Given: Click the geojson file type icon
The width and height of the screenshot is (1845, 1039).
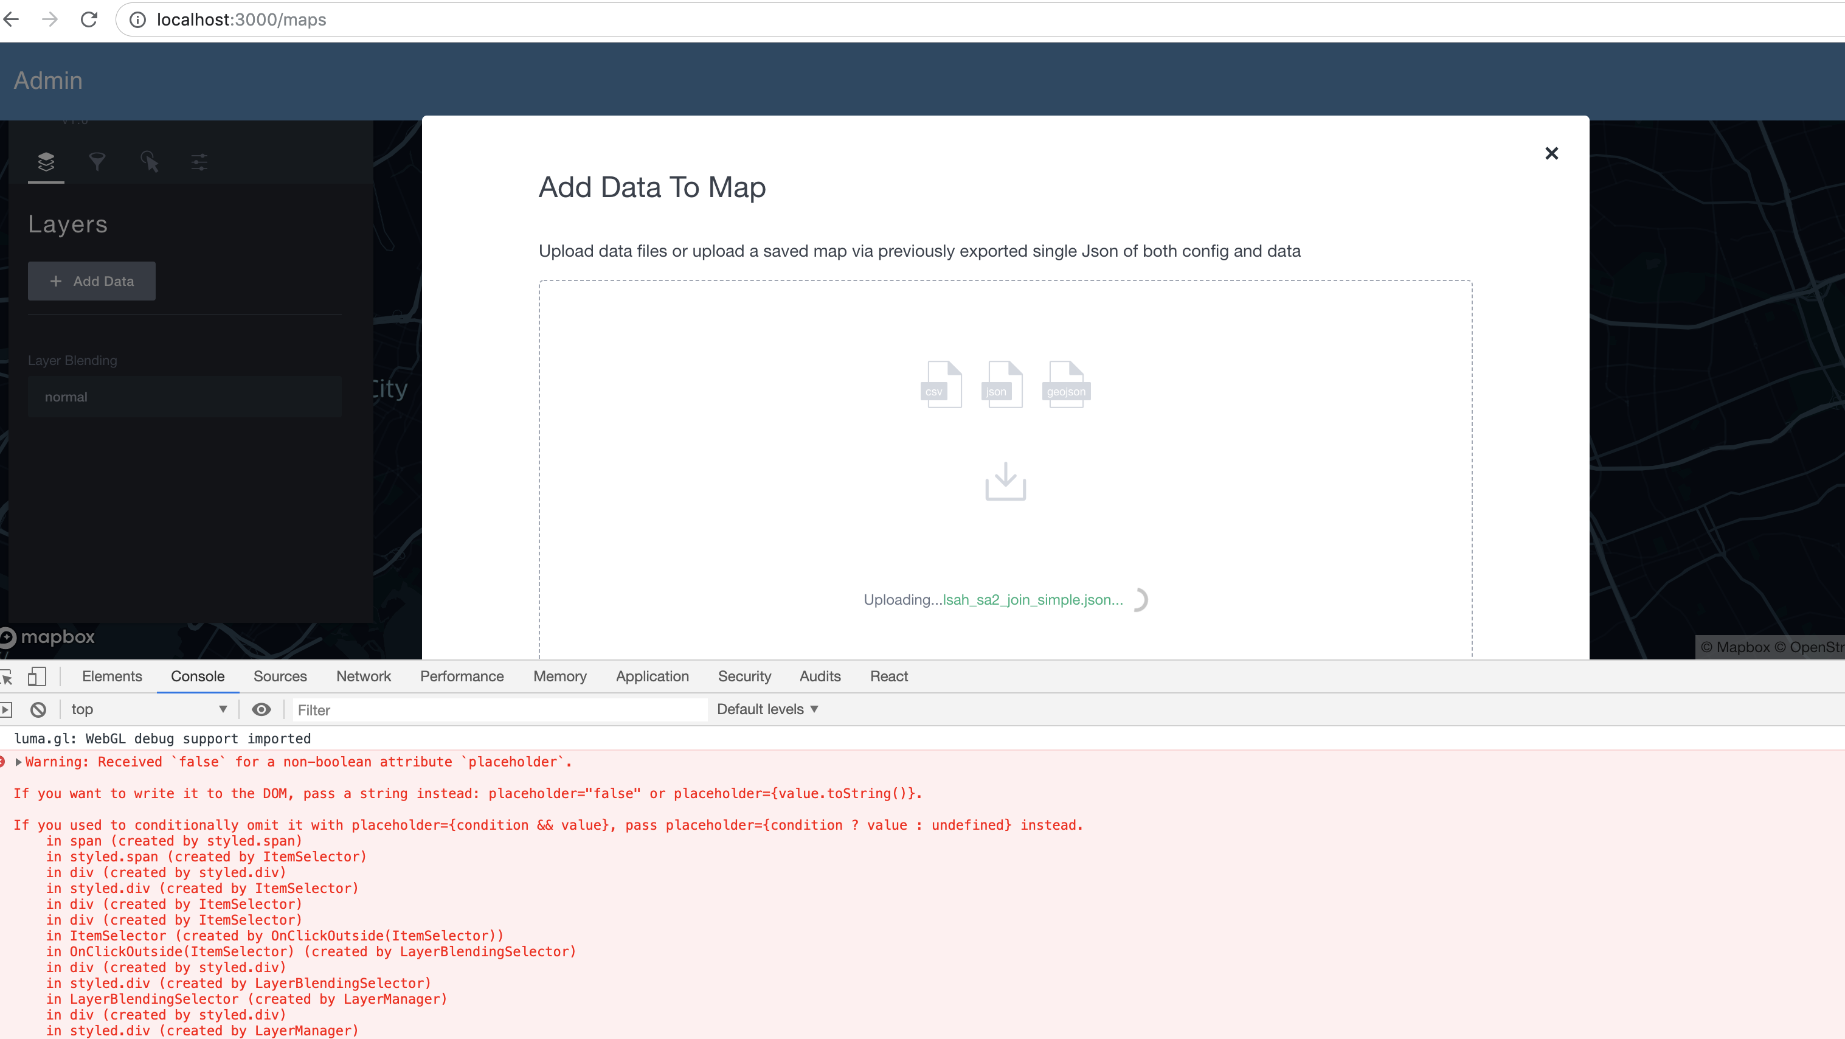Looking at the screenshot, I should coord(1066,385).
